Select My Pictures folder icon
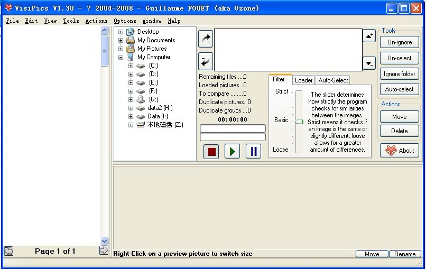 pyautogui.click(x=131, y=49)
